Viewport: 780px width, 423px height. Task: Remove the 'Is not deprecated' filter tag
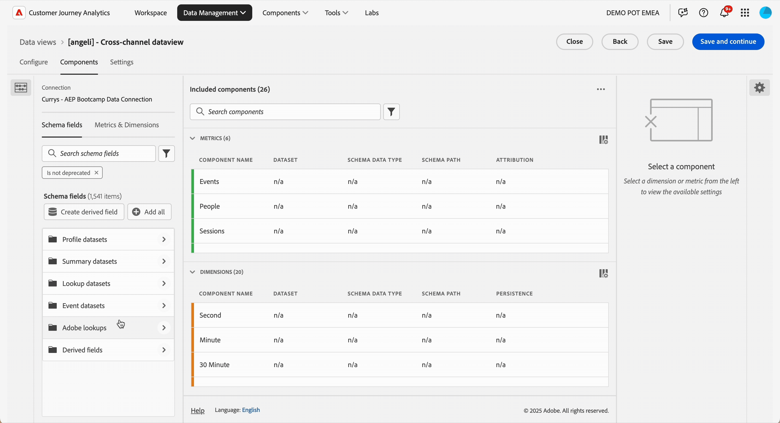[96, 173]
